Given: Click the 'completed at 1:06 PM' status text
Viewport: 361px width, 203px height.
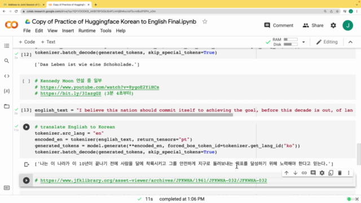Looking at the screenshot, I should pos(182,199).
